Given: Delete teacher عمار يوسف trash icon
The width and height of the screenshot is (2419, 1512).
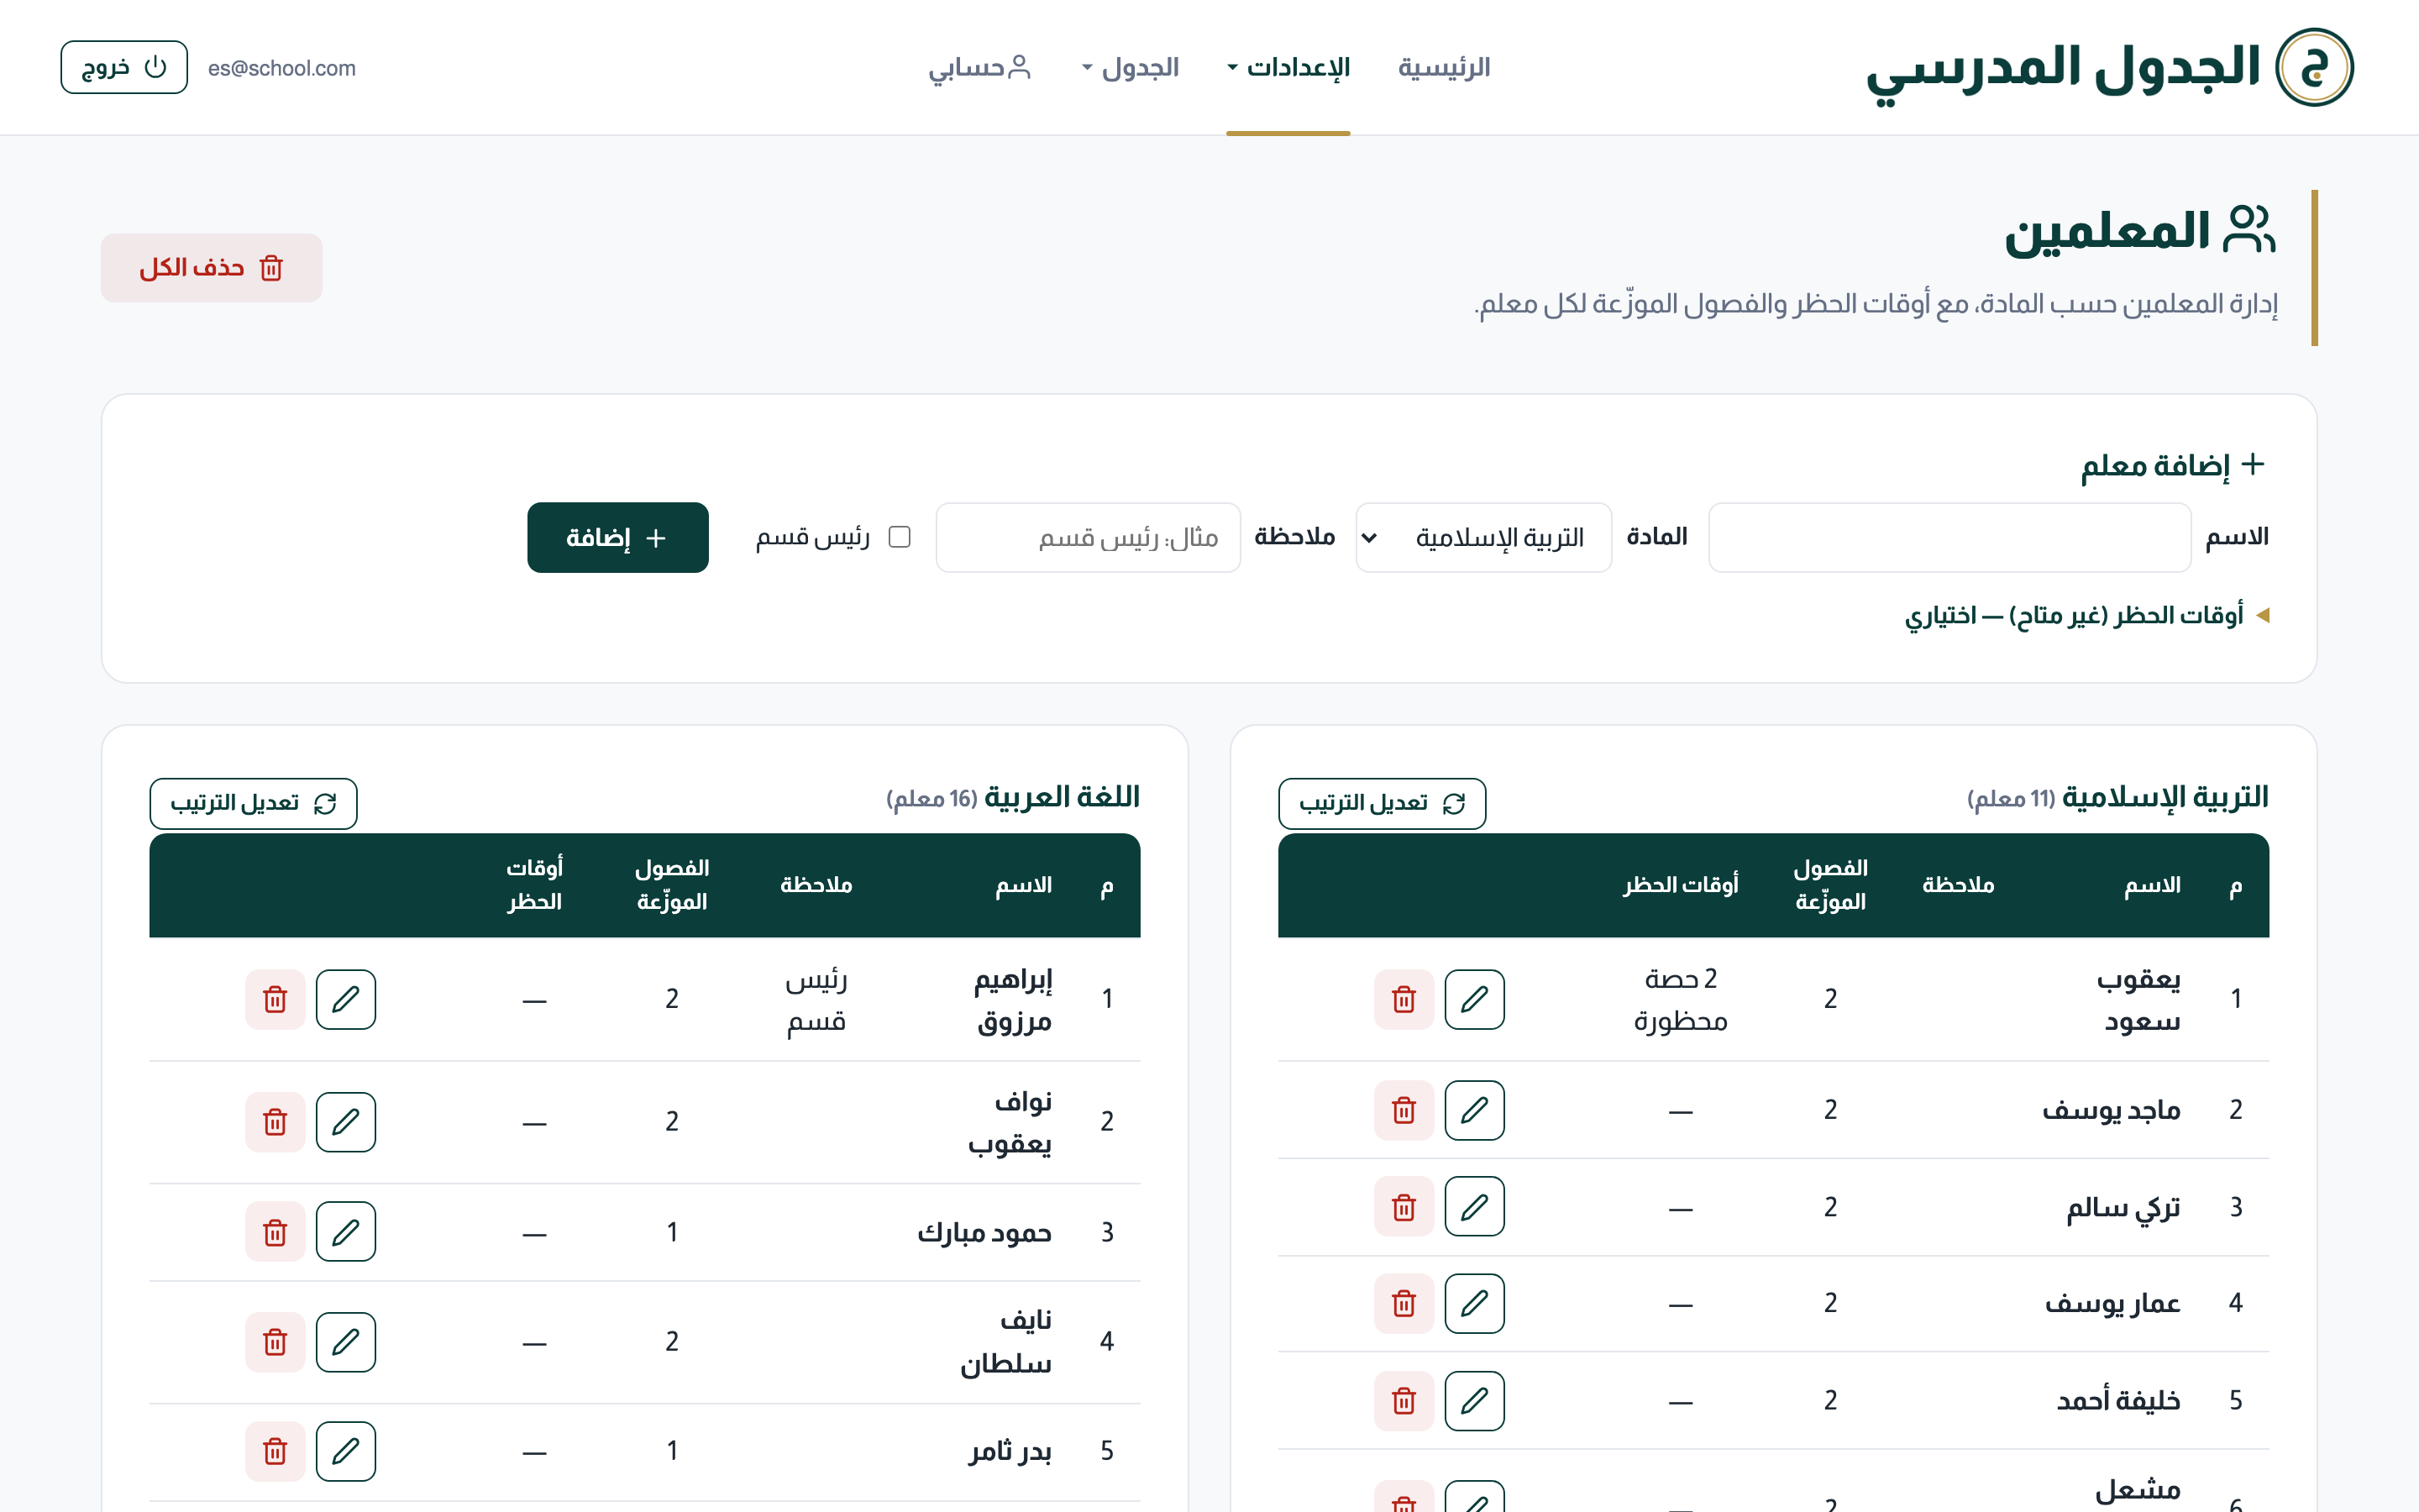Looking at the screenshot, I should (x=1404, y=1303).
